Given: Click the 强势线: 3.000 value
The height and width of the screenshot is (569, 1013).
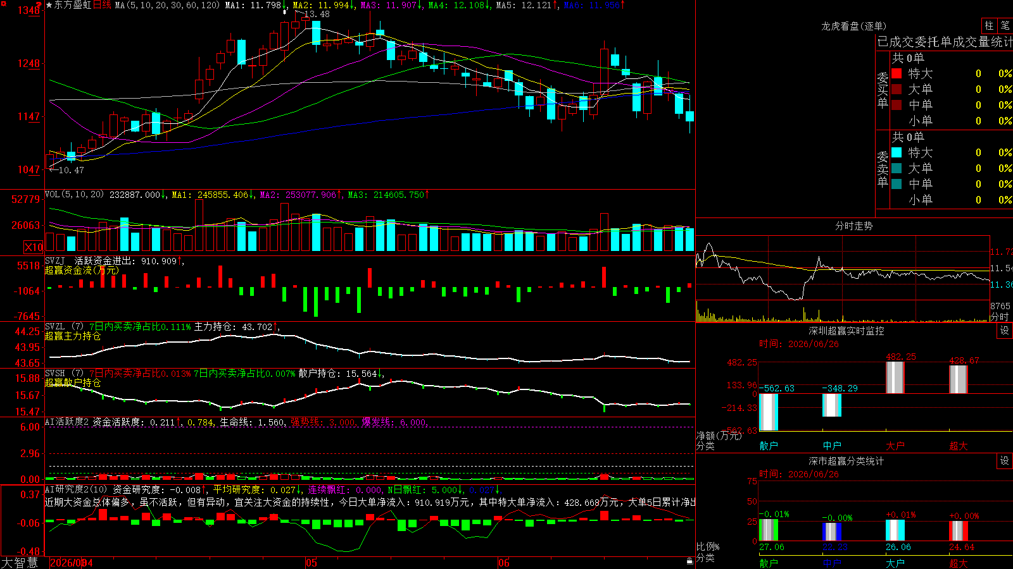Looking at the screenshot, I should tap(324, 422).
